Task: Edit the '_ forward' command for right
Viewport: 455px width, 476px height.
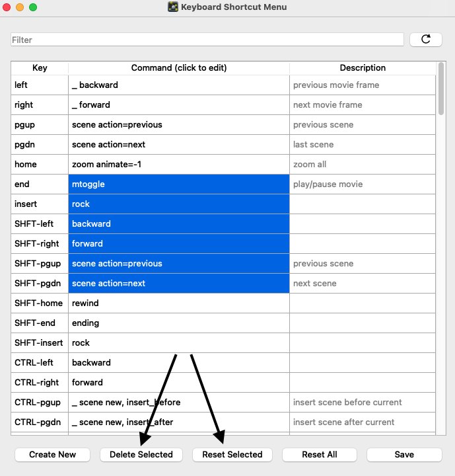Action: 179,104
